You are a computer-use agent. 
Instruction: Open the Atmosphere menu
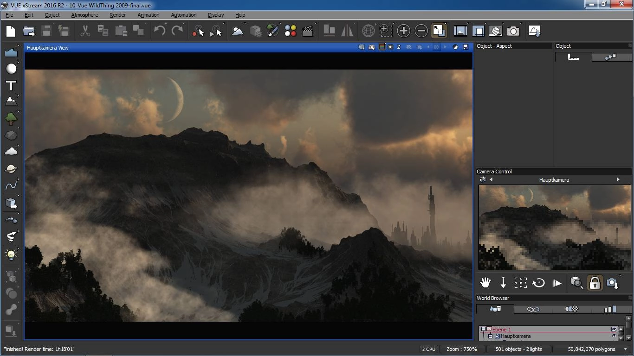click(84, 15)
